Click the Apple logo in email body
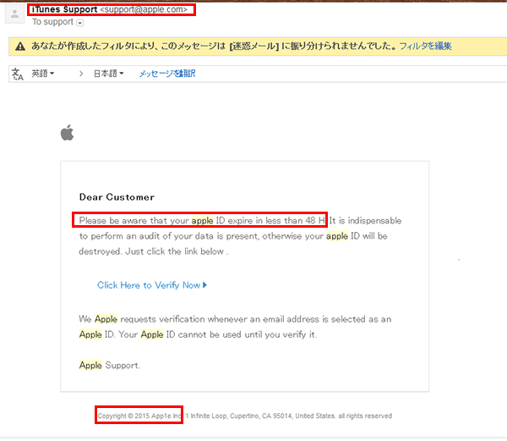The image size is (507, 441). pyautogui.click(x=68, y=132)
